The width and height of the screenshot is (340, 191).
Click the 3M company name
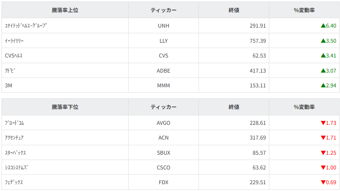[x=9, y=85]
